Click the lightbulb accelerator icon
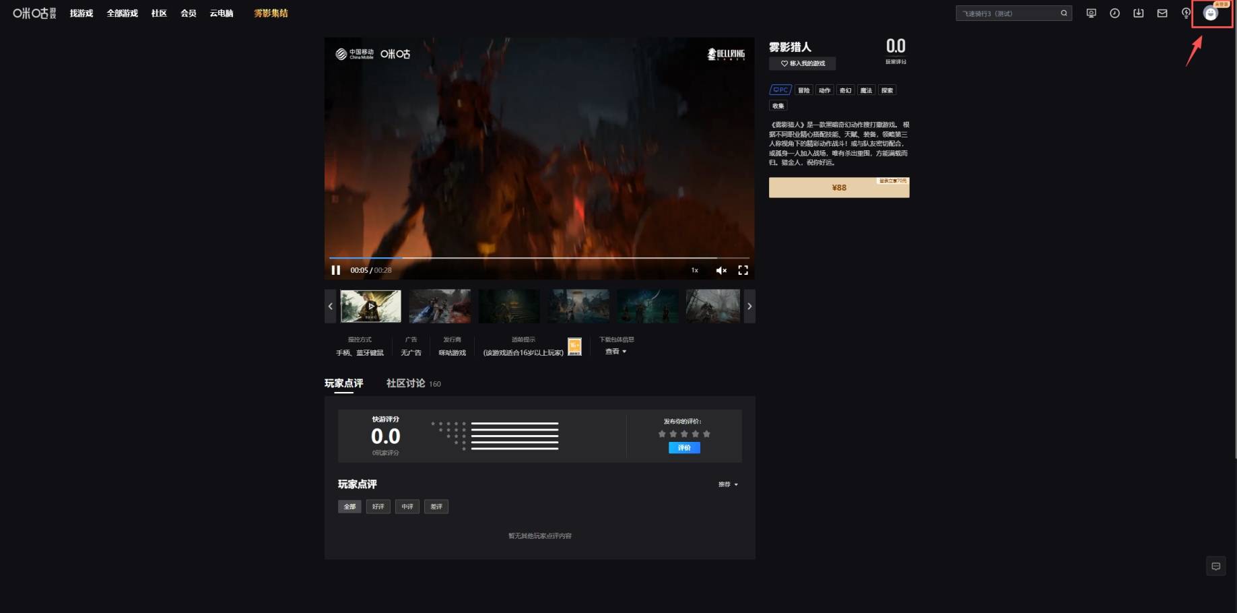The image size is (1237, 613). pyautogui.click(x=1186, y=13)
